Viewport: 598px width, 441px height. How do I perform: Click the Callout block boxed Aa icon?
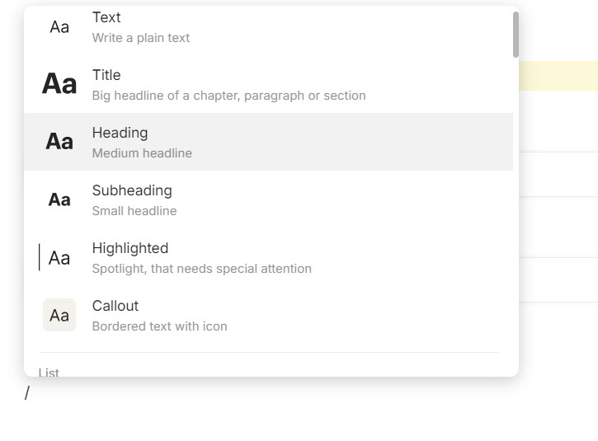click(x=59, y=315)
